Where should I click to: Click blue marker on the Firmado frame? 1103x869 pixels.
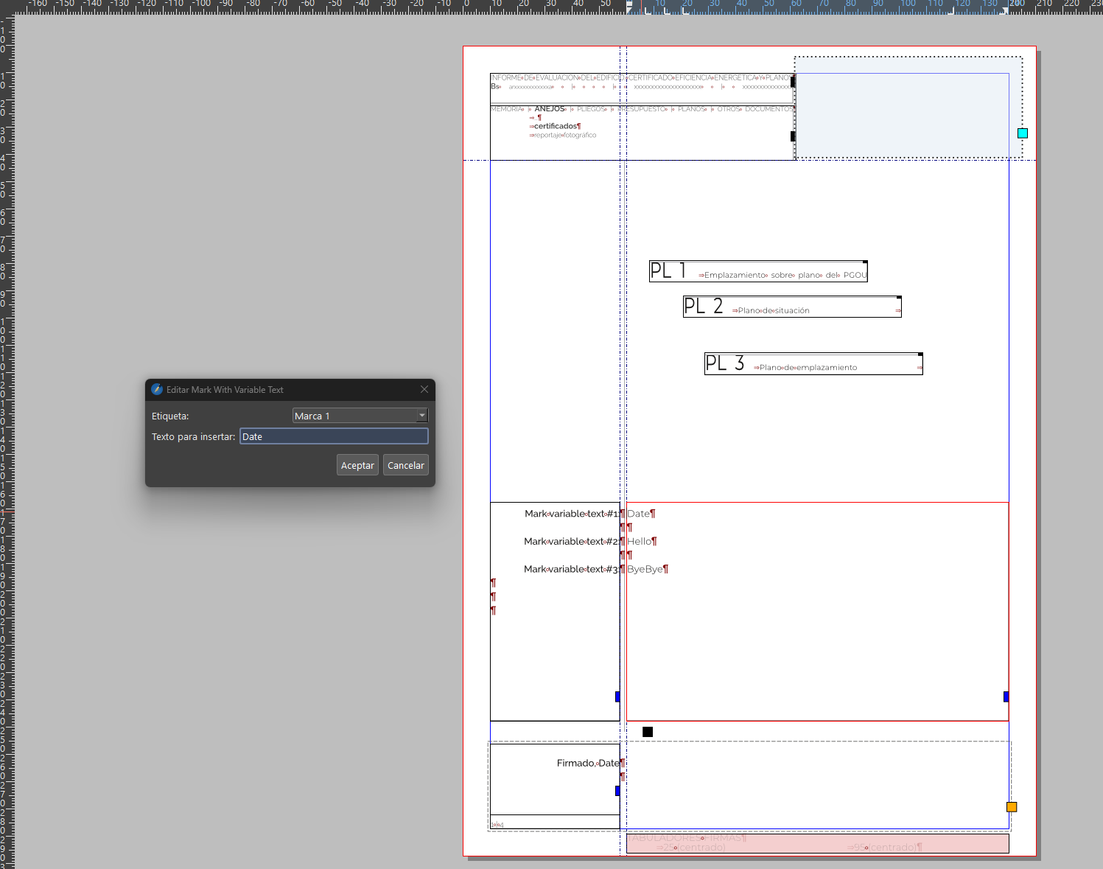click(x=617, y=791)
